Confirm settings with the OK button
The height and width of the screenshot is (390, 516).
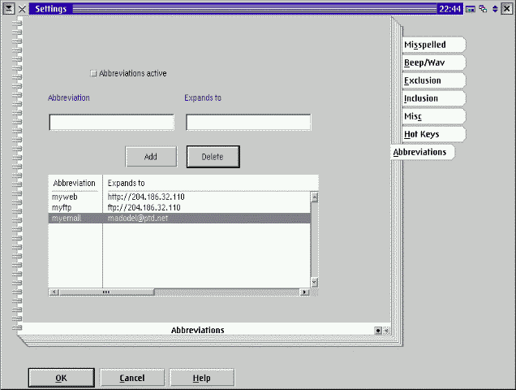click(61, 378)
